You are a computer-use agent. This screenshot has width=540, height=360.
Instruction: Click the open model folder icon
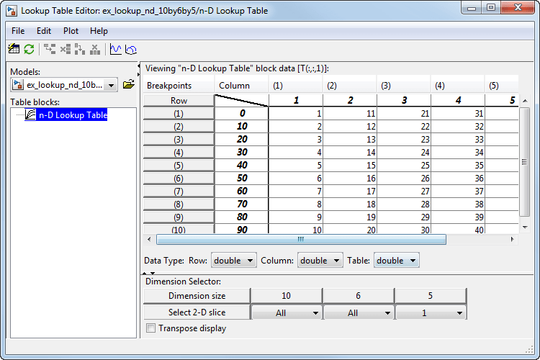tap(128, 84)
